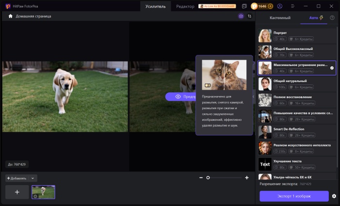The width and height of the screenshot is (340, 206).
Task: Click the help question mark icon
Action: [x=332, y=18]
